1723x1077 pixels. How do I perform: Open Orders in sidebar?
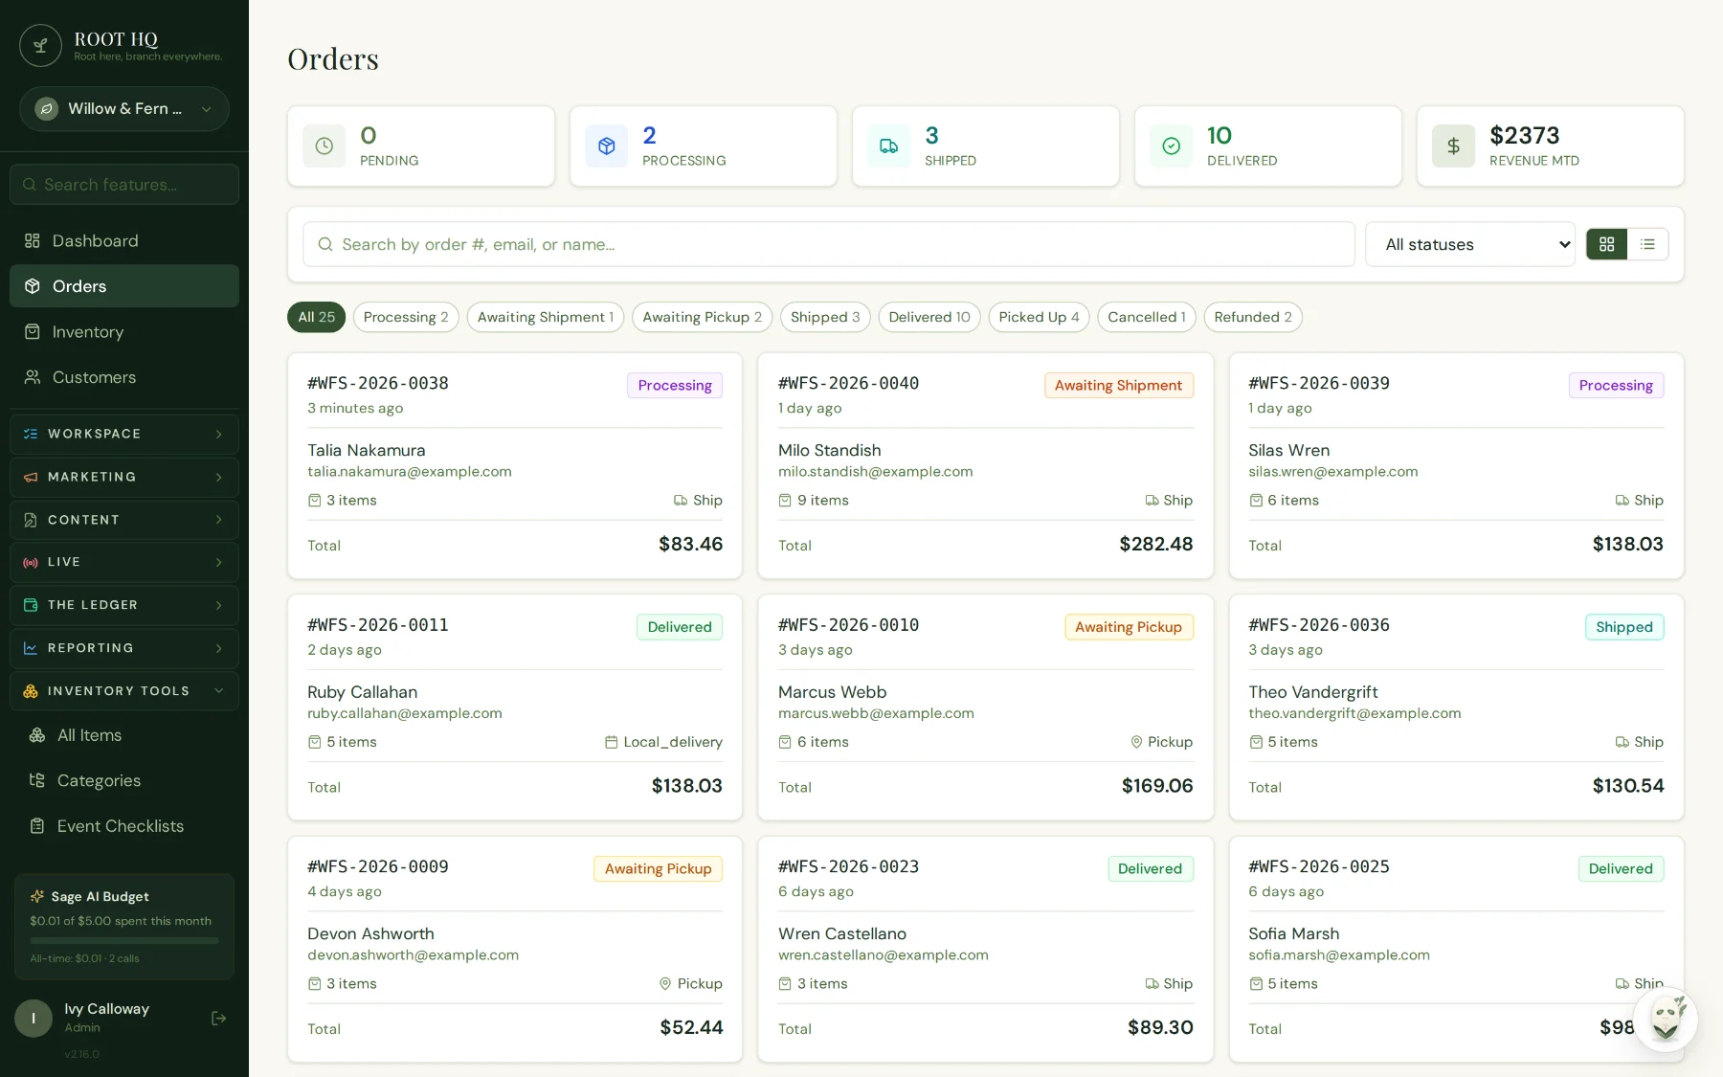click(x=124, y=286)
